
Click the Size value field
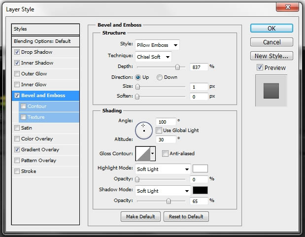click(x=199, y=87)
